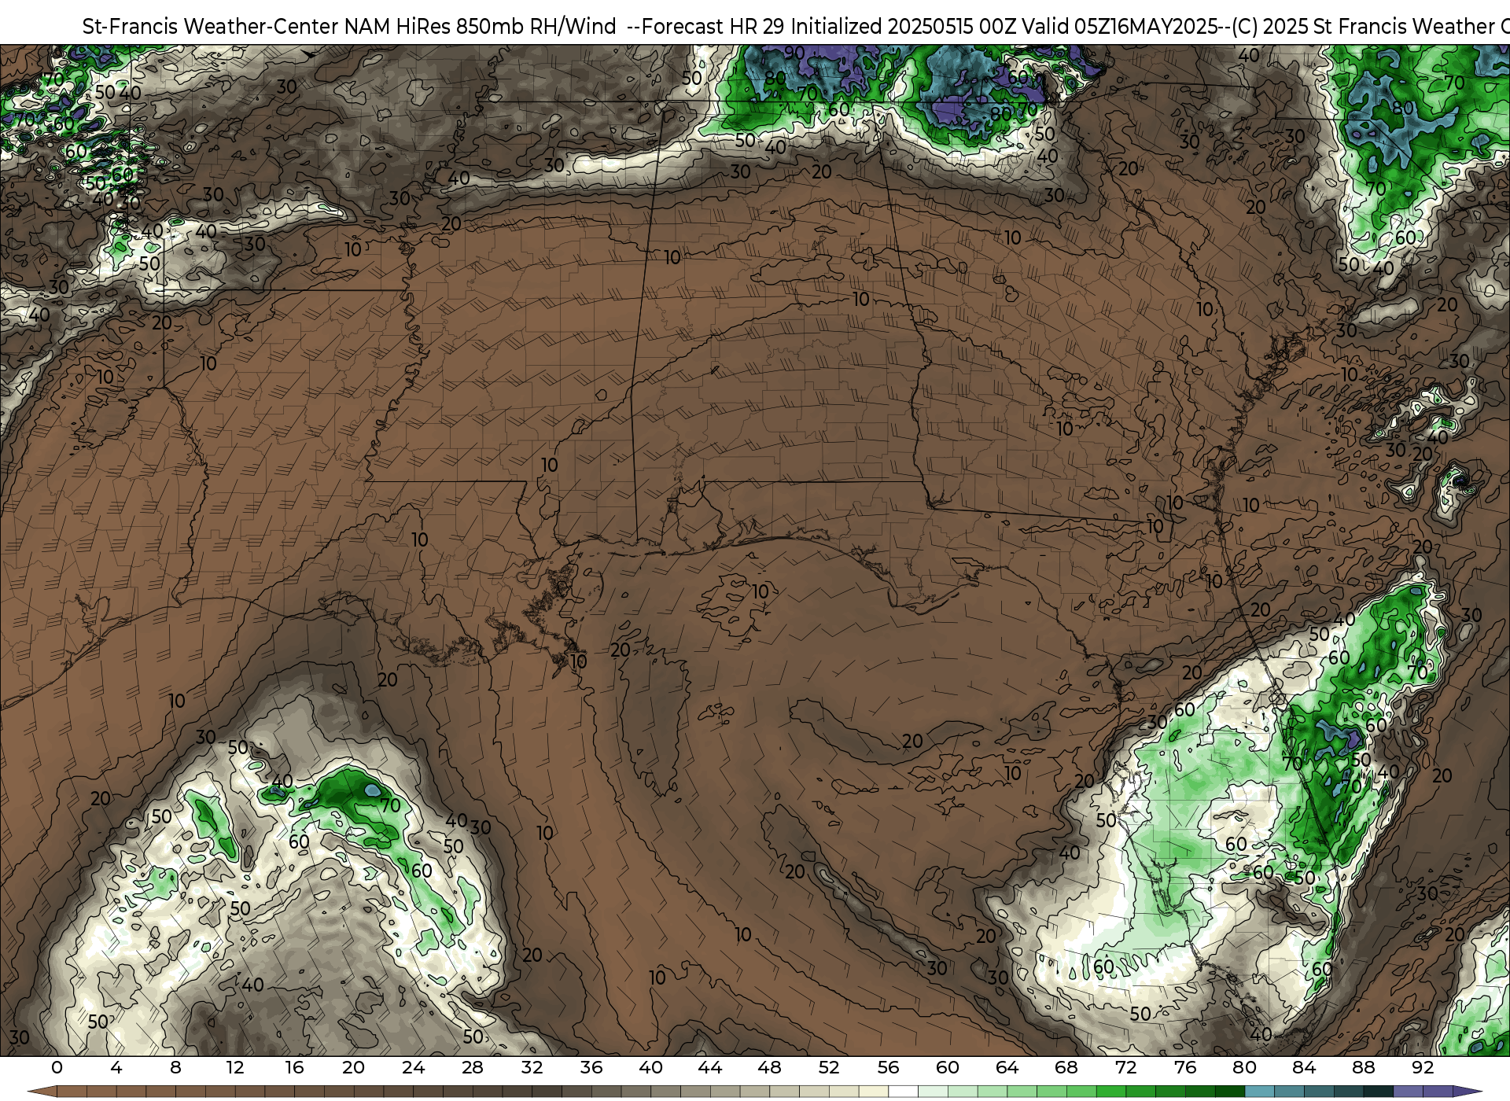Click the '36' label on color bar legend
1510x1101 pixels.
[591, 1068]
